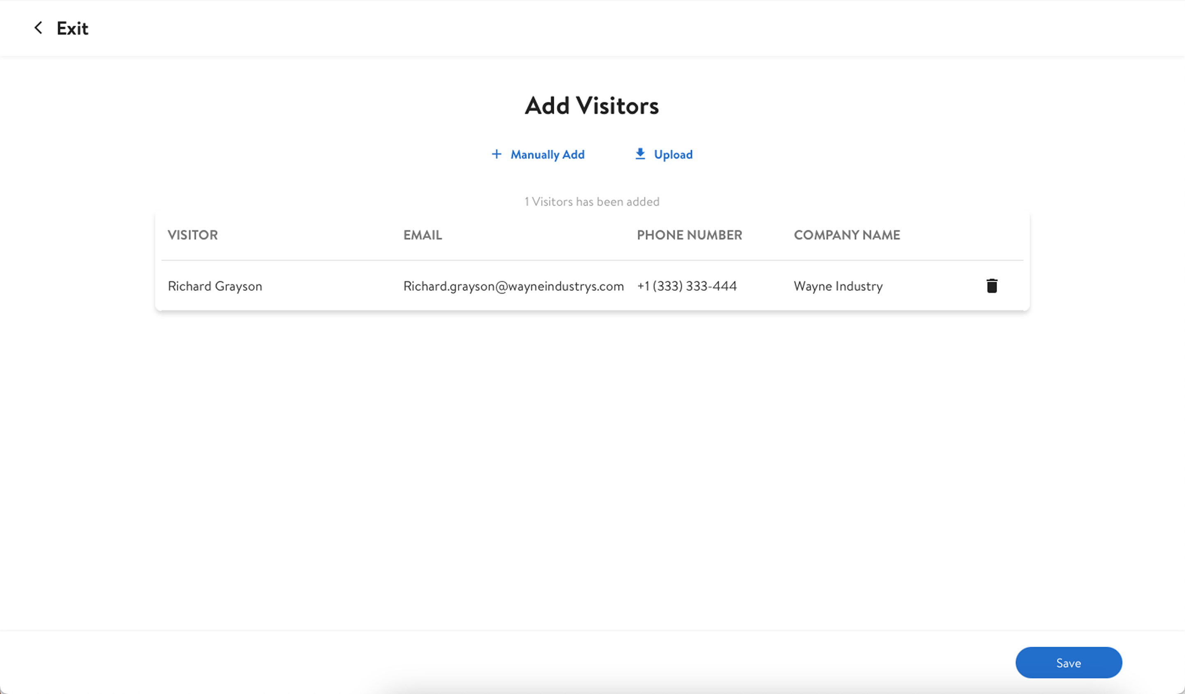Select the Wayne Industry company cell
The image size is (1185, 694).
click(838, 286)
